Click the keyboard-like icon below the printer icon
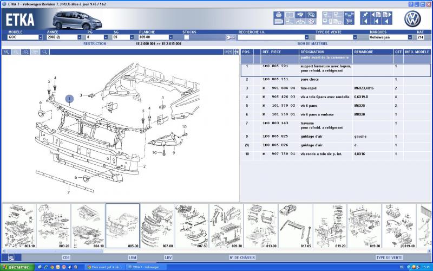Viewport: 433px width, 271px height. coord(279,22)
